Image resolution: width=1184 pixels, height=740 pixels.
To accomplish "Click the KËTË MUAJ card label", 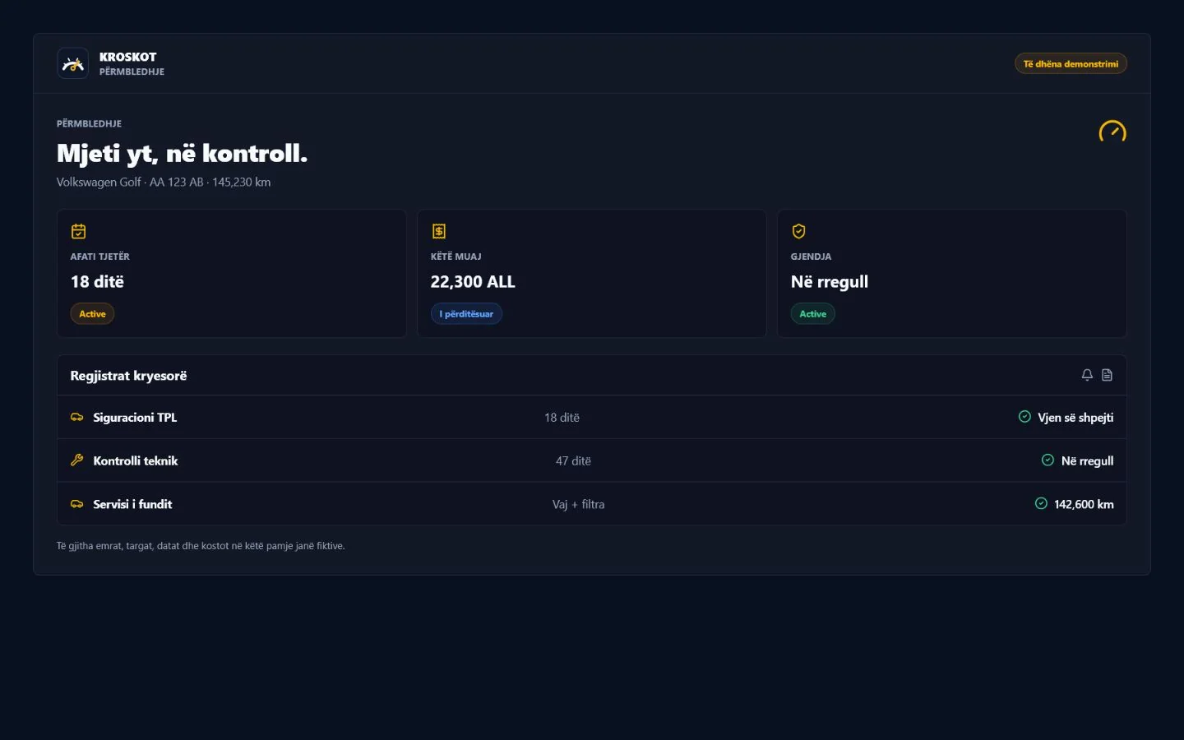I will 456,257.
